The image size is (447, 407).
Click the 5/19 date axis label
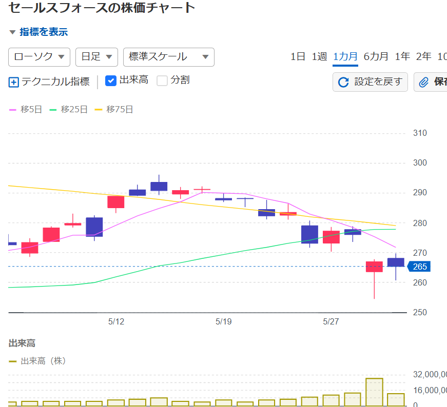[224, 321]
